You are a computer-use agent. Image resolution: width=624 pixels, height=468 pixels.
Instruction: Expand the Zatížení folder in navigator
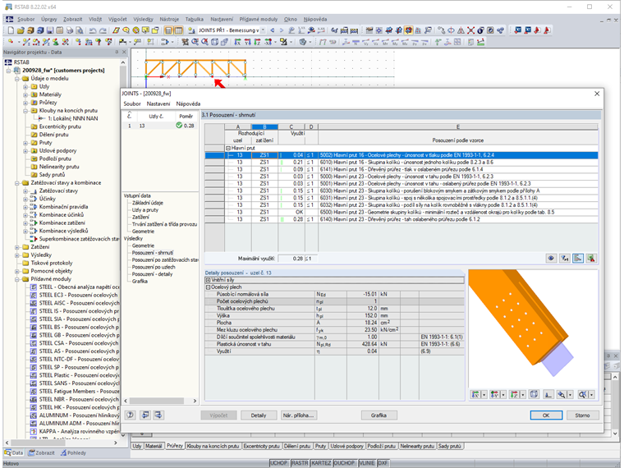pyautogui.click(x=17, y=247)
